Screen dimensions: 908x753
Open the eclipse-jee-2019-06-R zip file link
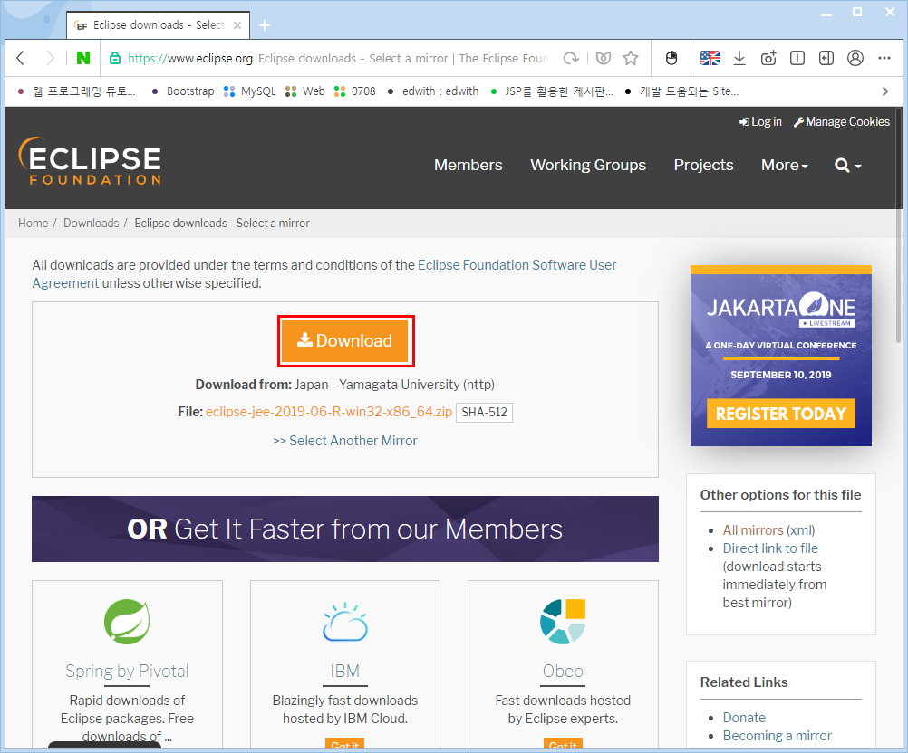(329, 412)
